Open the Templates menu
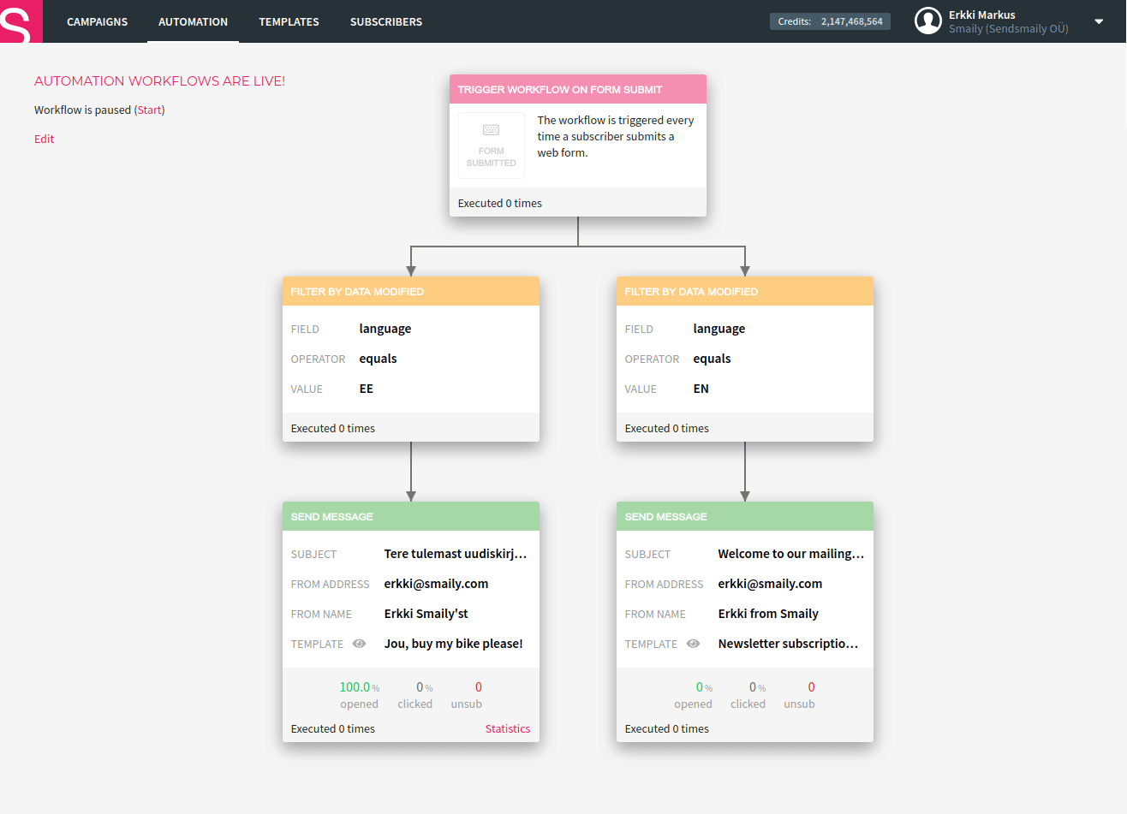Screen dimensions: 1127x814 pos(289,21)
